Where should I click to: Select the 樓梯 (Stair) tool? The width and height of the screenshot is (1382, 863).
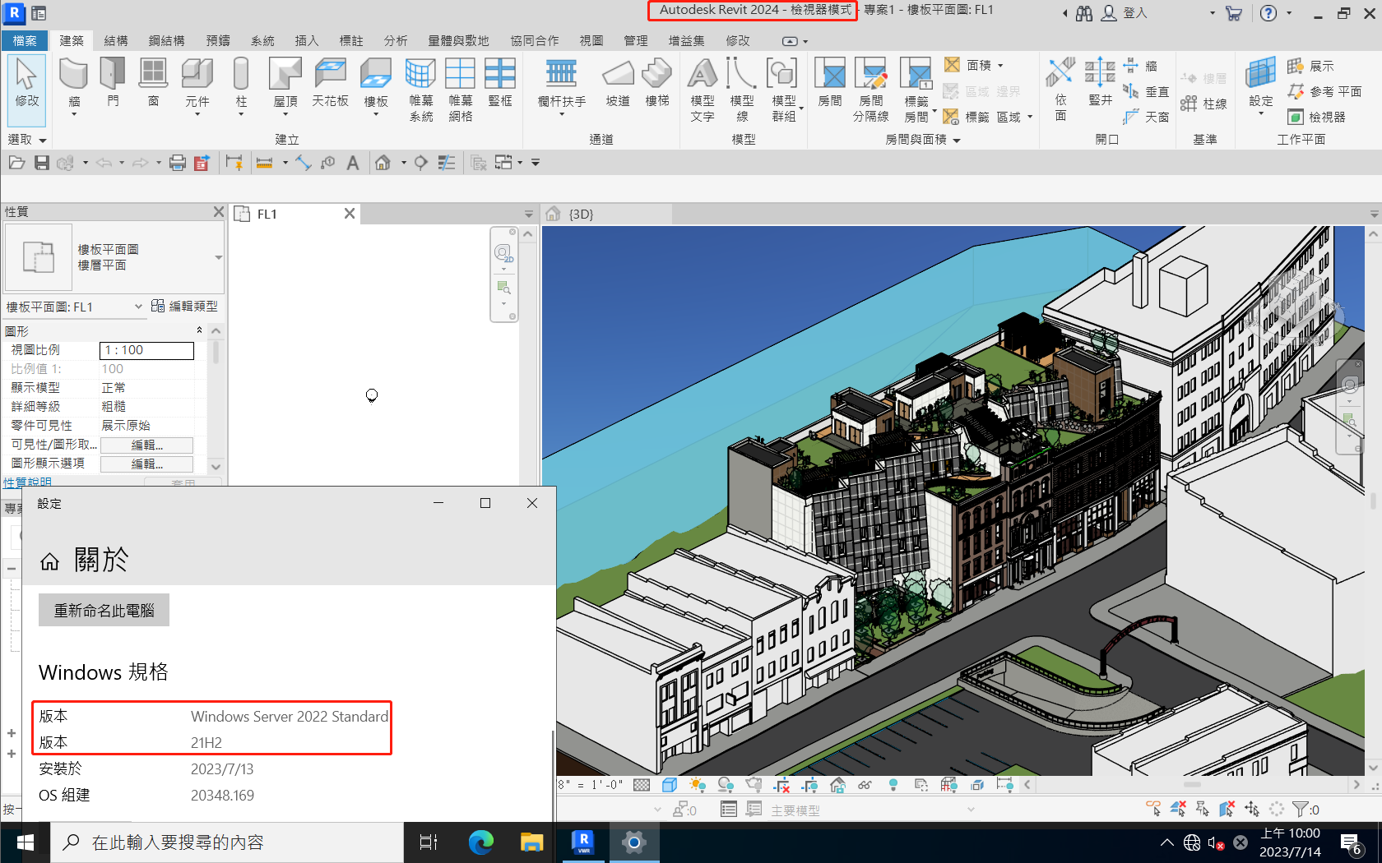pyautogui.click(x=657, y=83)
